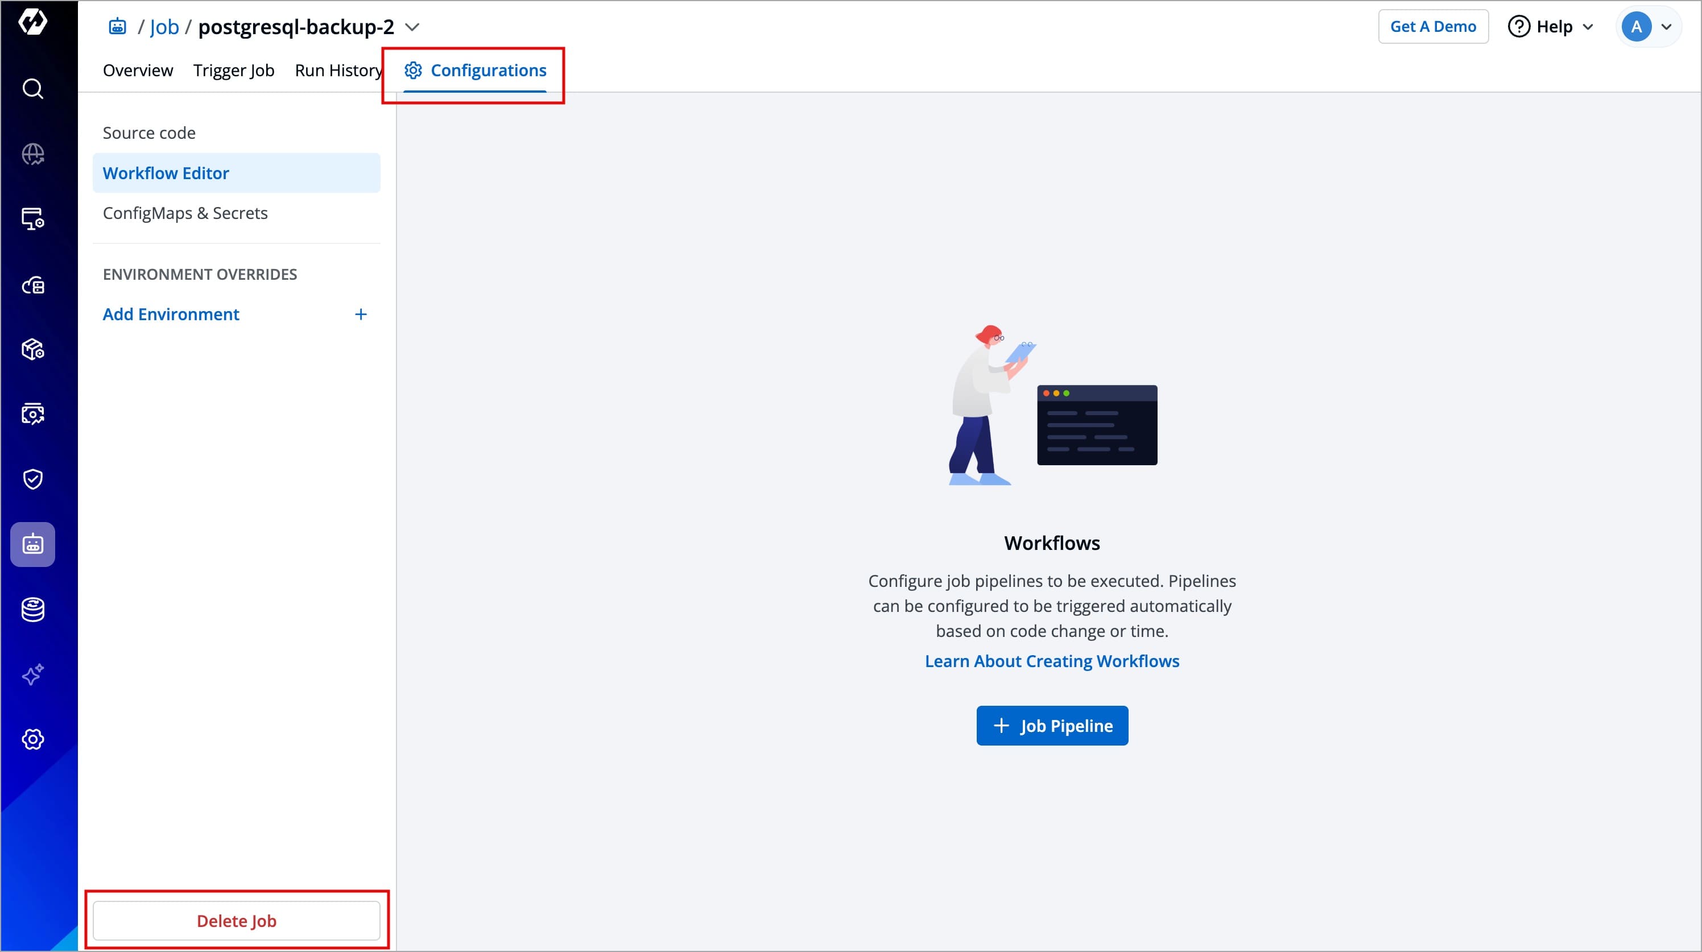Open Learn About Creating Workflows link

coord(1052,661)
